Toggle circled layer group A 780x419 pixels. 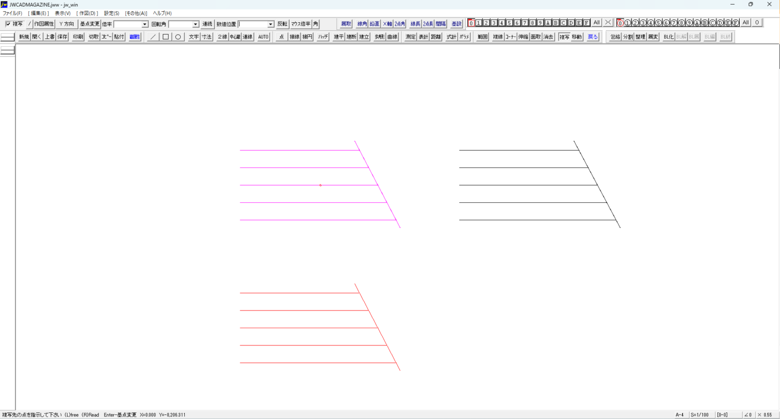click(x=697, y=23)
